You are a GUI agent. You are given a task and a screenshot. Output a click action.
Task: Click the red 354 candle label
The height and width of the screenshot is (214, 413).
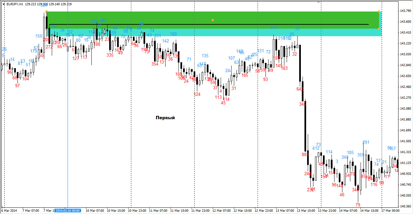tap(155, 64)
